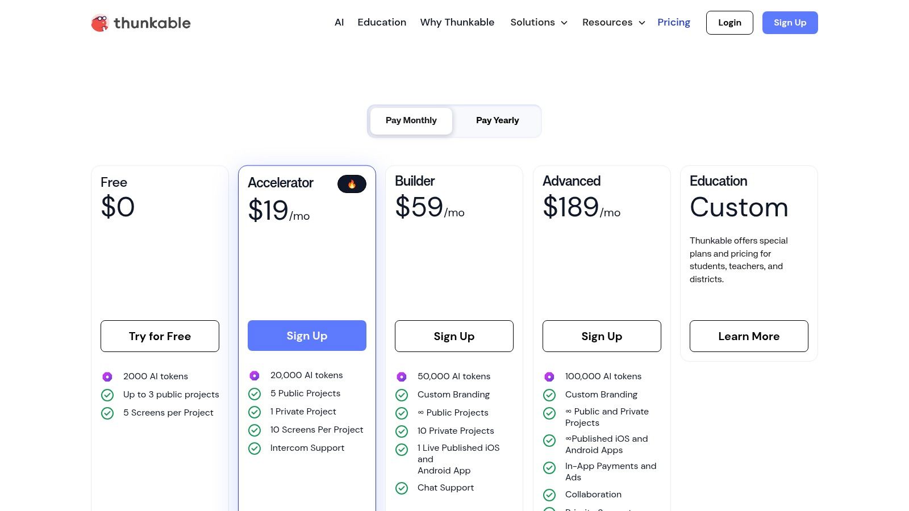Click Sign Up on the Accelerator plan
This screenshot has width=909, height=511.
pyautogui.click(x=307, y=336)
